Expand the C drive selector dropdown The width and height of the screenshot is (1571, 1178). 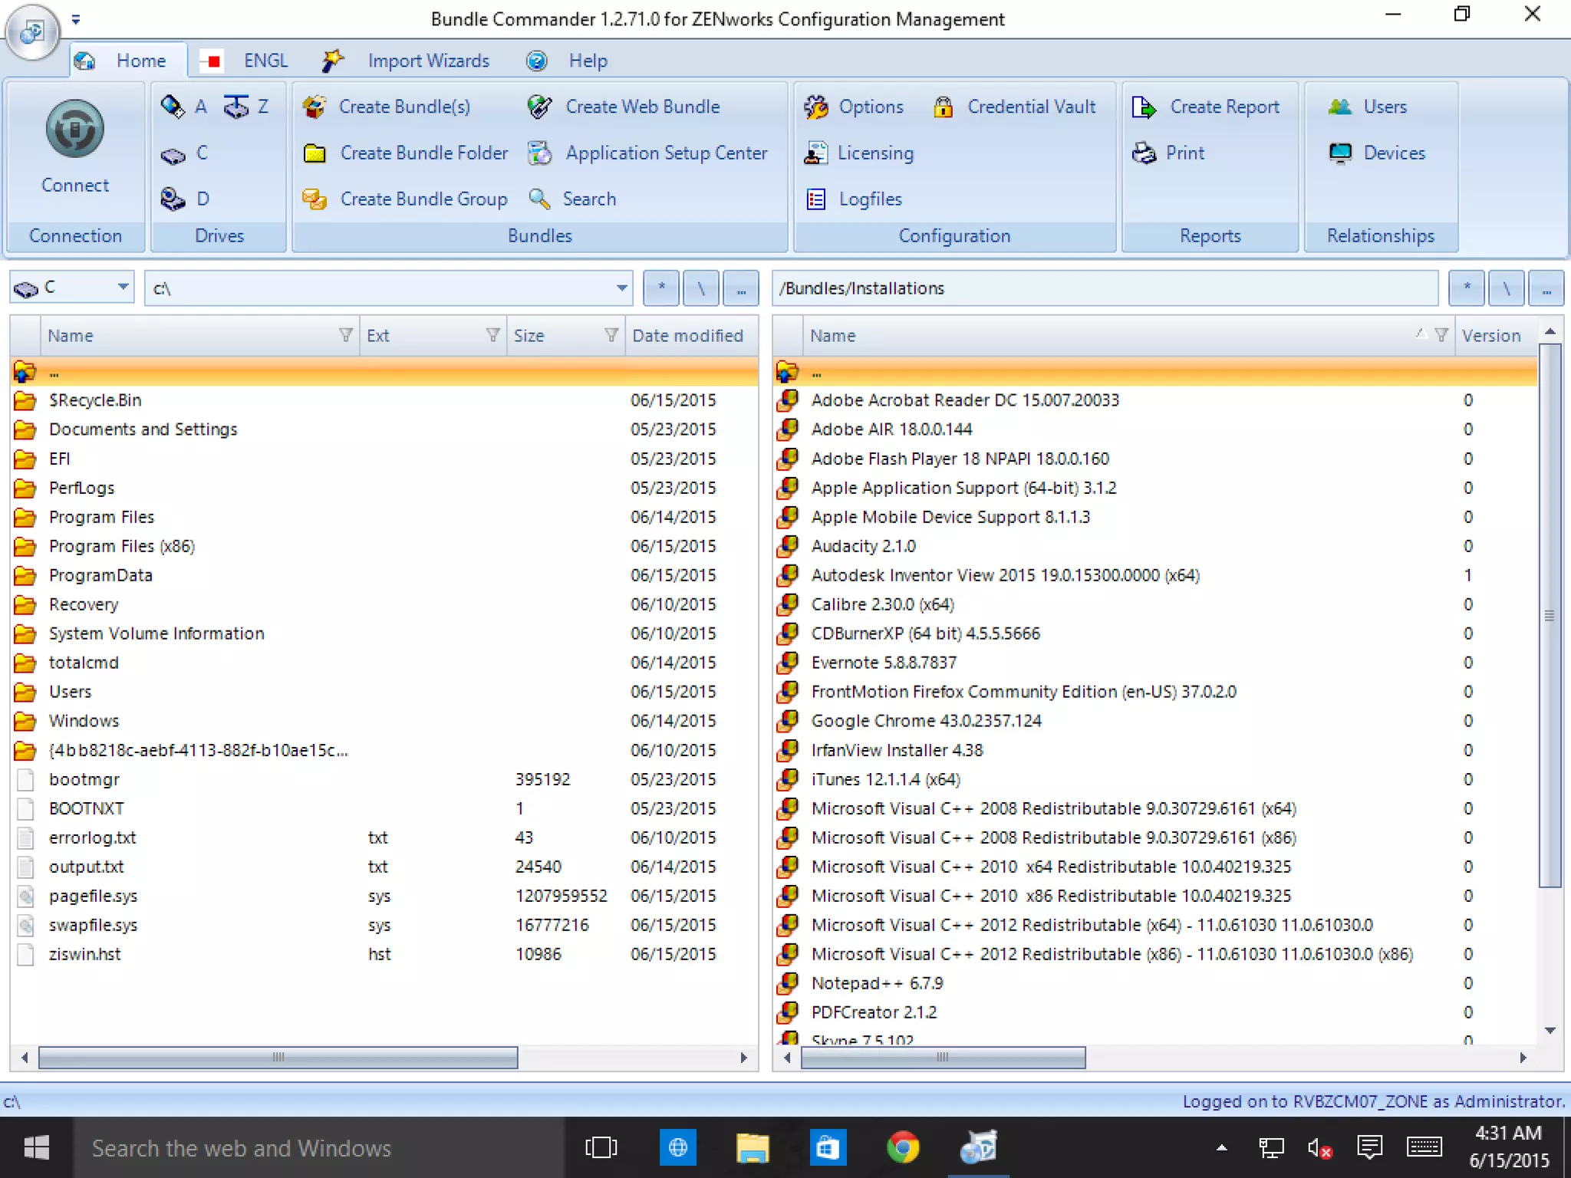pos(123,288)
